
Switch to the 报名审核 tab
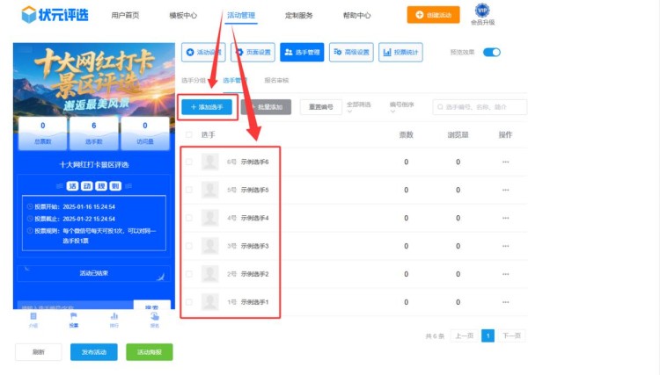coord(276,81)
